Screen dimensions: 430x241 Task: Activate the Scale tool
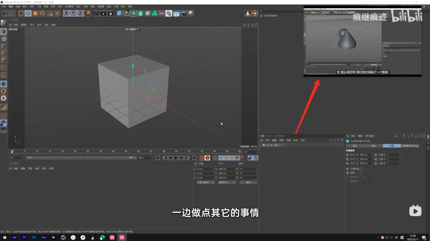(x=35, y=13)
